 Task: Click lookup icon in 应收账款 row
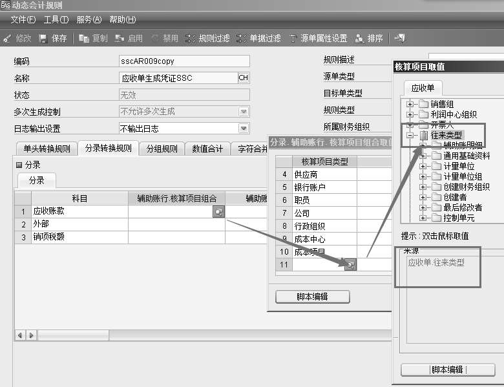[x=218, y=212]
